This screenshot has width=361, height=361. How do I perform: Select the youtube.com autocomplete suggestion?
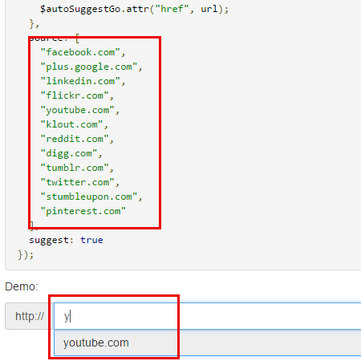(x=208, y=343)
